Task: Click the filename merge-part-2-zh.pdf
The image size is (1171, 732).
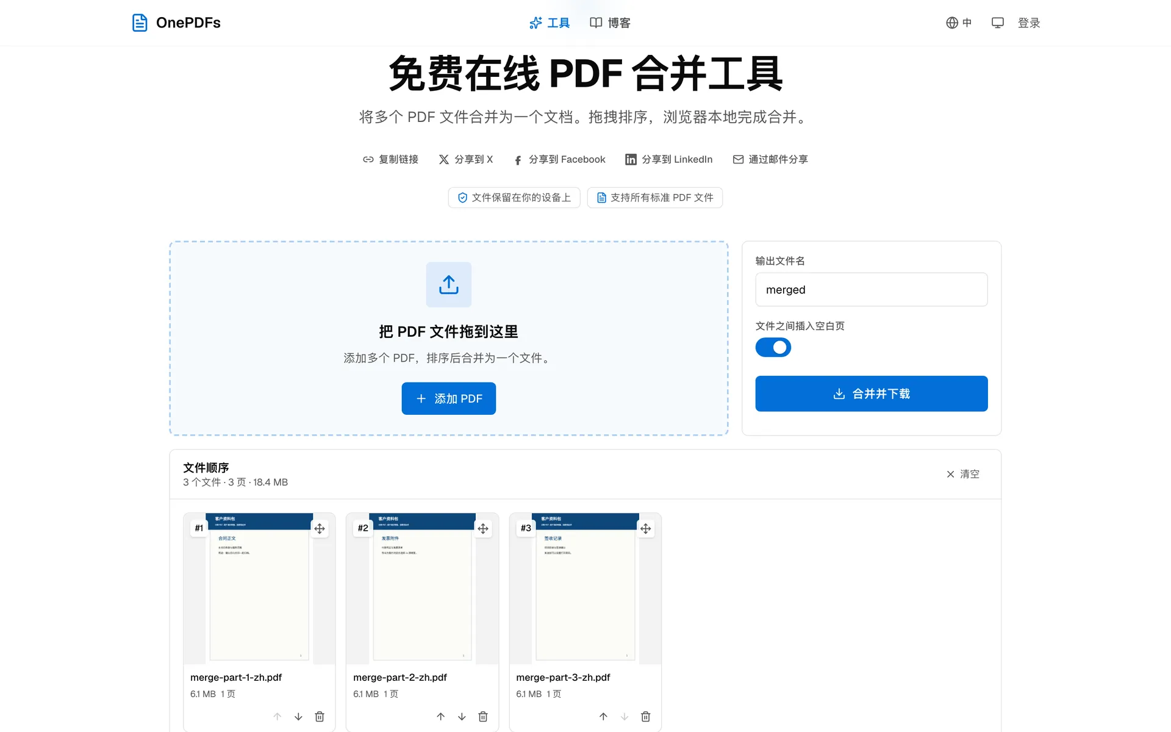Action: [x=400, y=678]
